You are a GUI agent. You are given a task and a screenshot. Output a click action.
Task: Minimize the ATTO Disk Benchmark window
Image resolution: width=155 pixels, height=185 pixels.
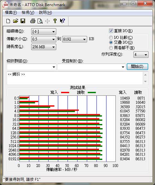124,4
